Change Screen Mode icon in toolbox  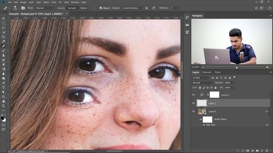[3, 130]
